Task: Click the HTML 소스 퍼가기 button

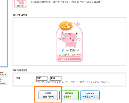Action: tap(48, 95)
